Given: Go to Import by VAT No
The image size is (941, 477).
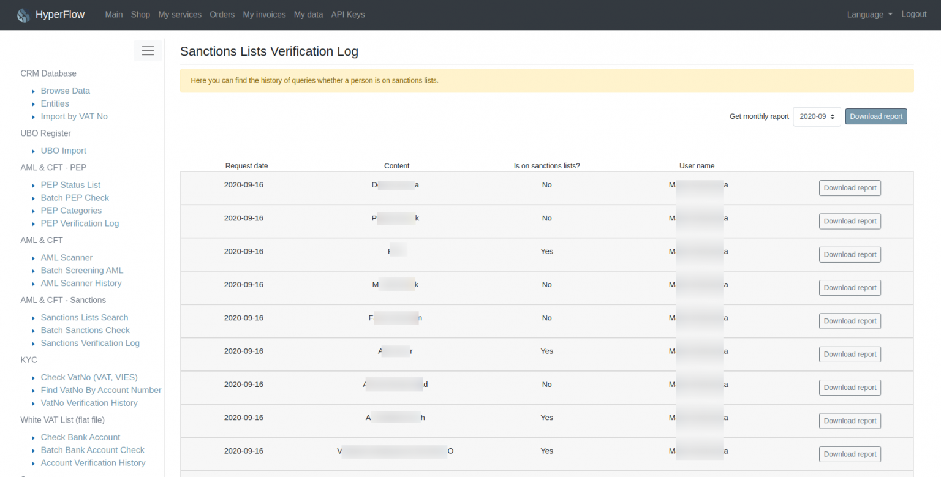Looking at the screenshot, I should pyautogui.click(x=74, y=116).
